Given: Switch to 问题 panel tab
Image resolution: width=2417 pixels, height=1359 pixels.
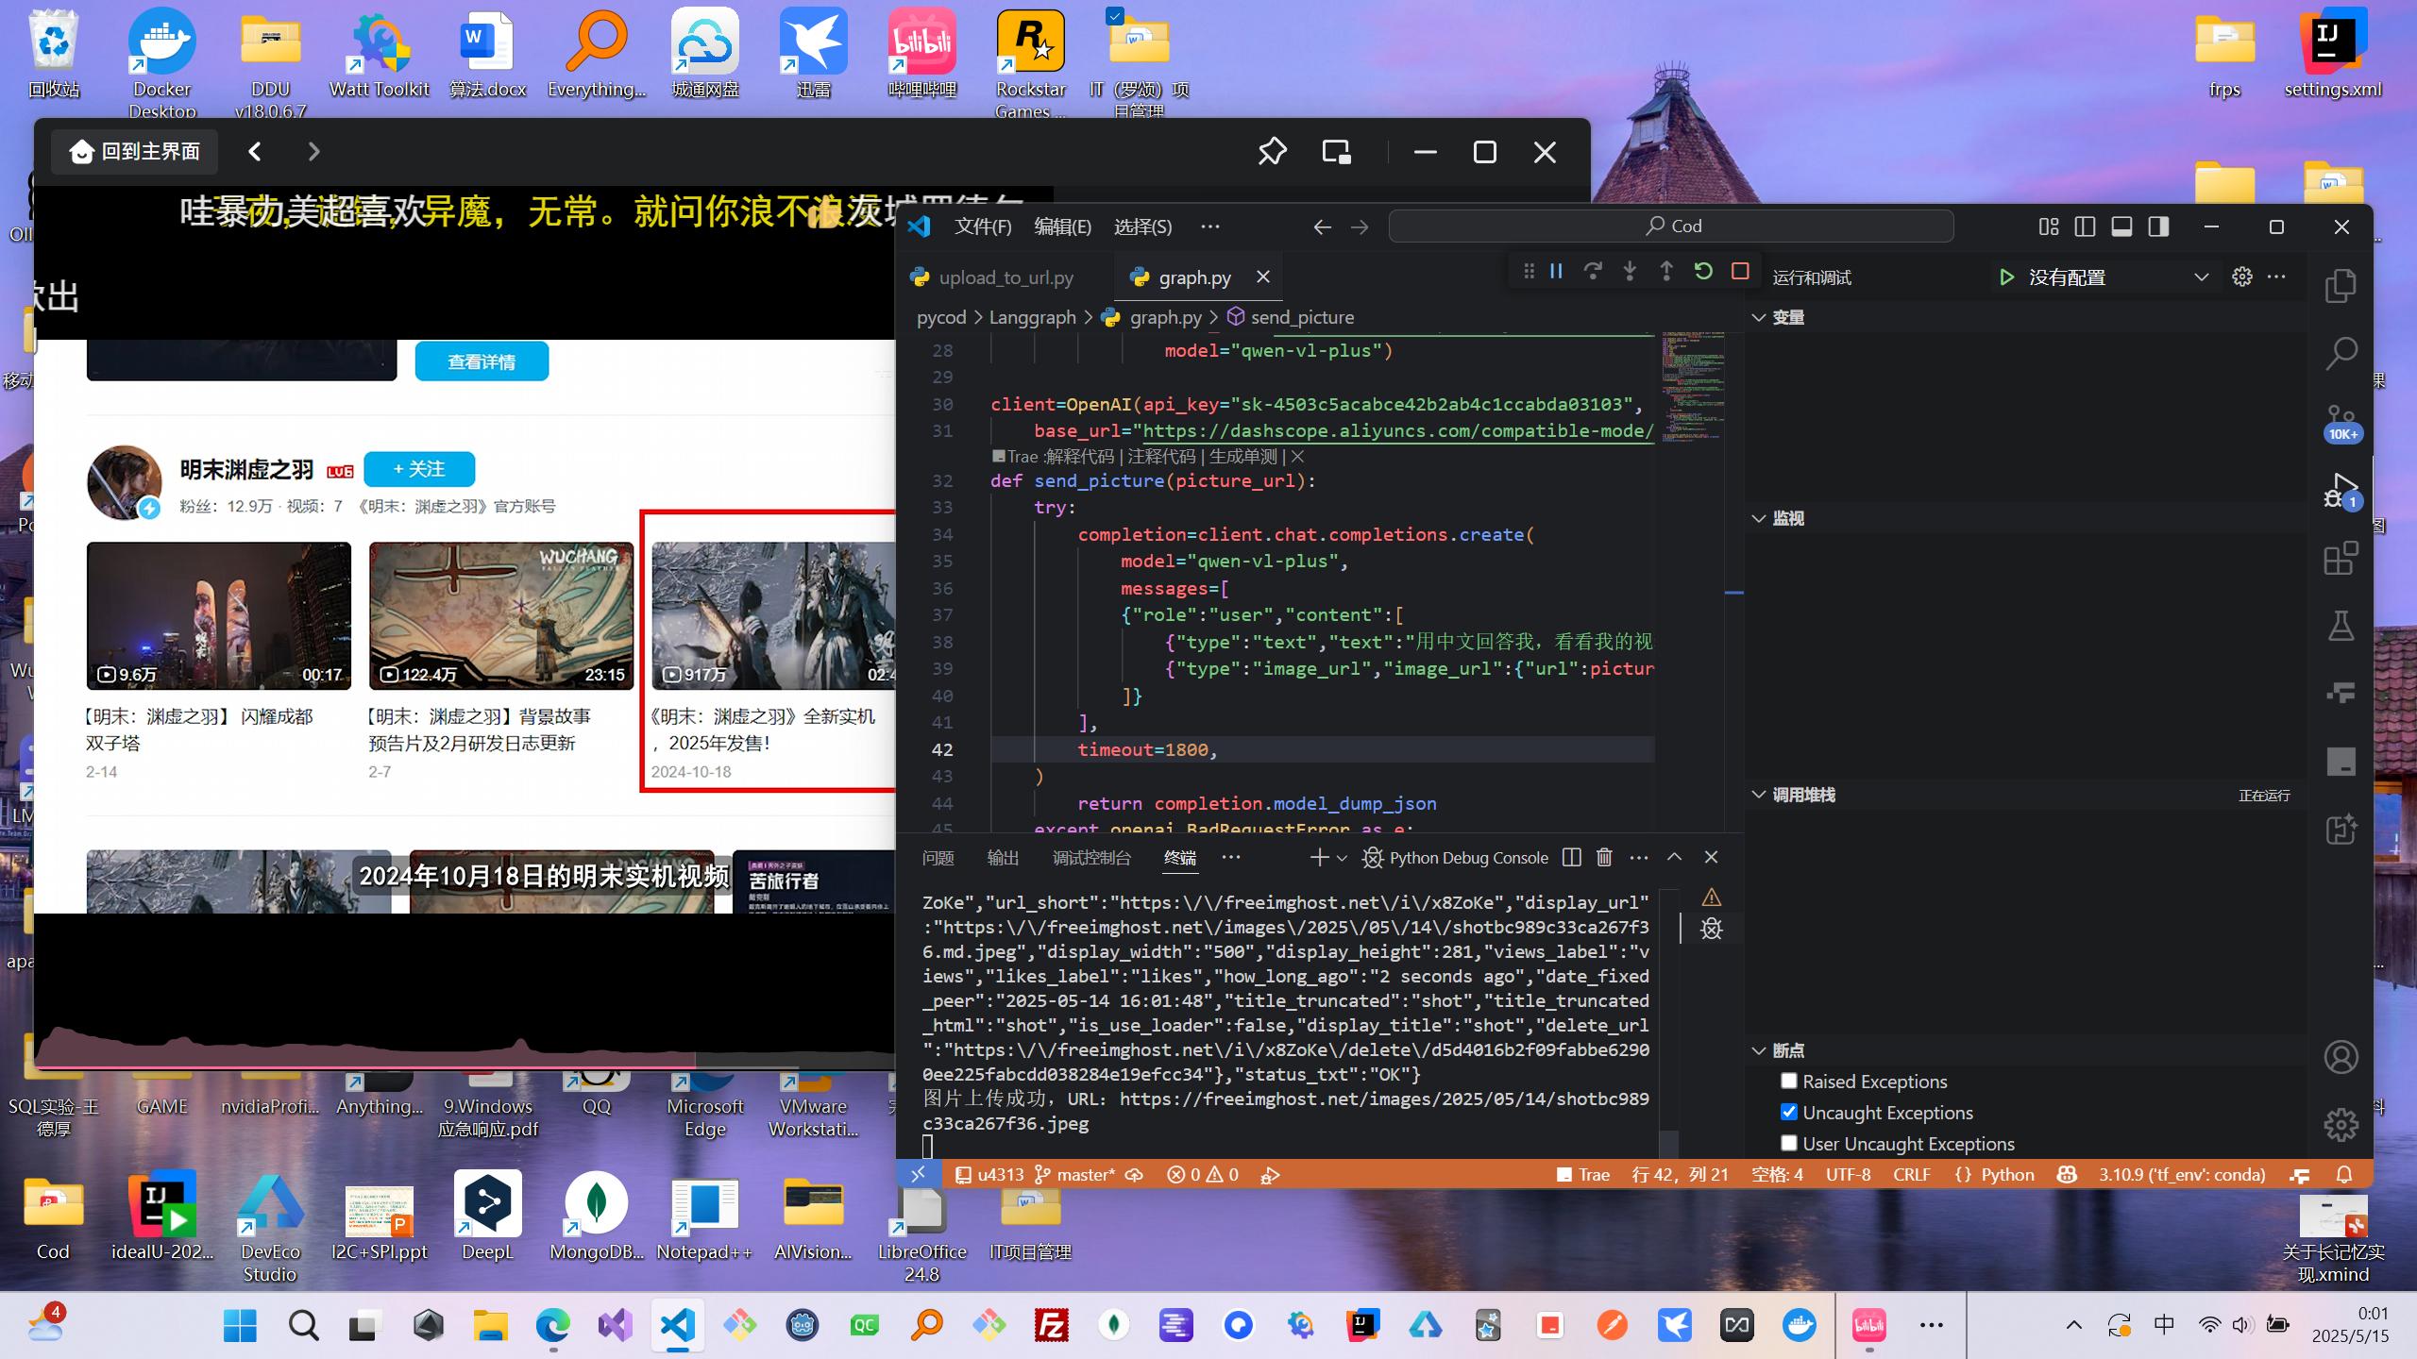Looking at the screenshot, I should 938,858.
